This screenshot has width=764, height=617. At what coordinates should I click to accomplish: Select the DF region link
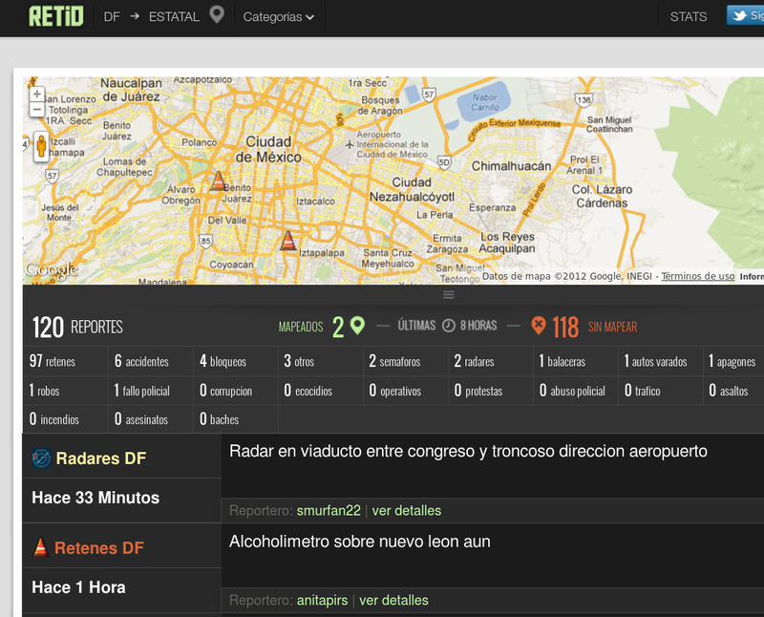(x=112, y=17)
